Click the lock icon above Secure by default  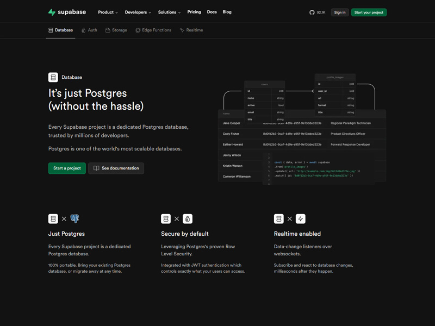(x=188, y=218)
